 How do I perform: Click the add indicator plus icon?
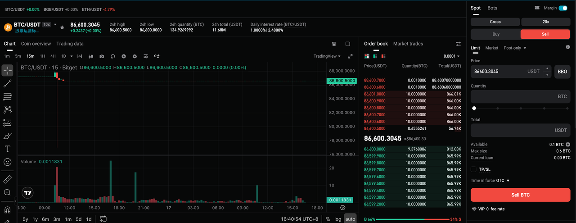[x=124, y=56]
